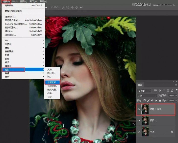Toggle visibility of 图层 1 layer
The image size is (178, 143).
click(x=139, y=121)
